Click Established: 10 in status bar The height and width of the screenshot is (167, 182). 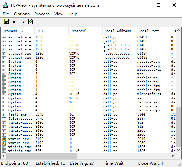50,163
